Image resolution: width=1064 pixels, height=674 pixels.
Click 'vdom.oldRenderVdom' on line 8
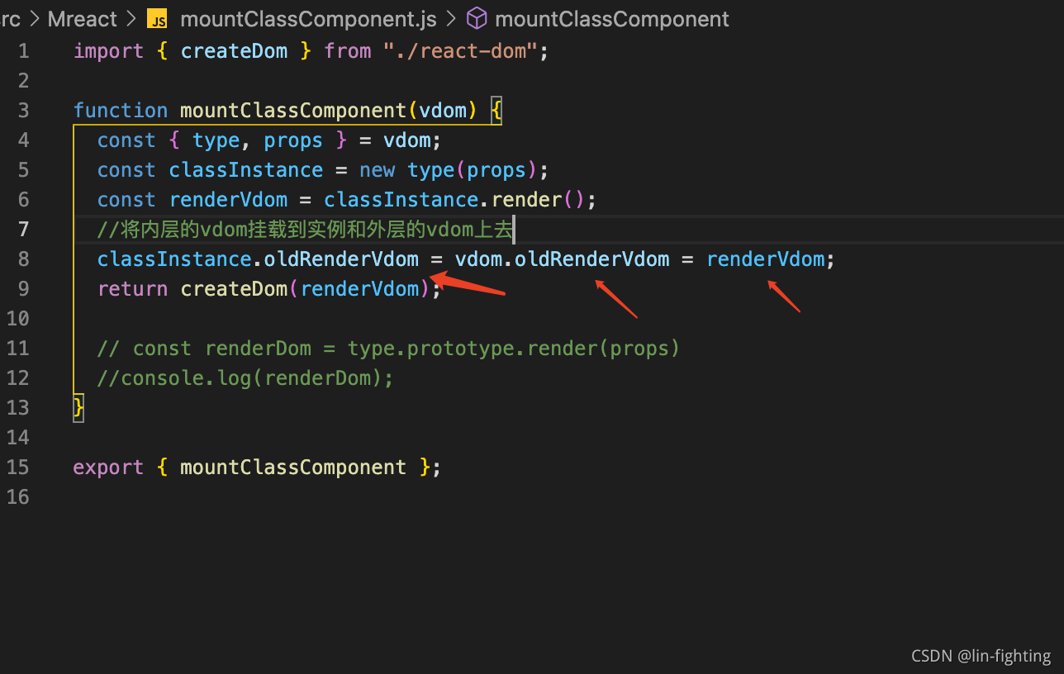[x=562, y=259]
